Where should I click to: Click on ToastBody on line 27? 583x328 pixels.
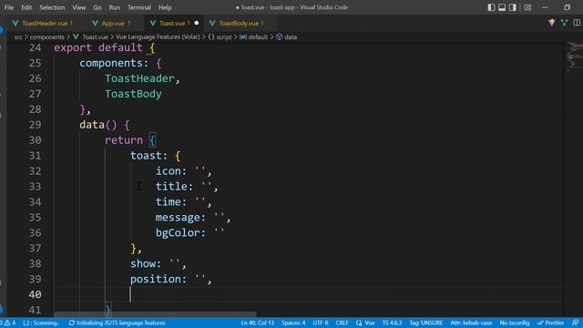pyautogui.click(x=133, y=94)
